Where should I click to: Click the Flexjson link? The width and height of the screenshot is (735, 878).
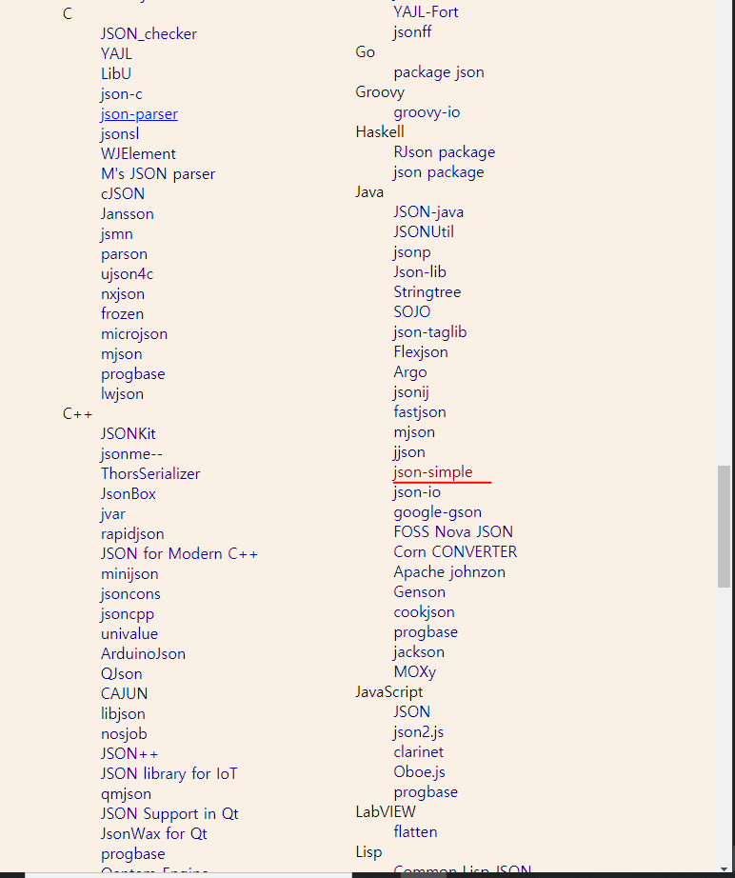click(421, 352)
